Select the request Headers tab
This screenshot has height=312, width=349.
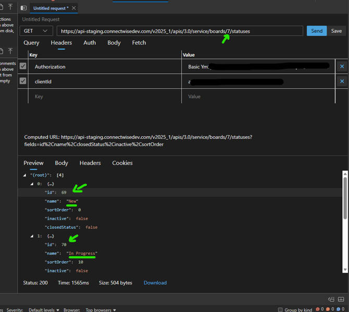coord(61,43)
